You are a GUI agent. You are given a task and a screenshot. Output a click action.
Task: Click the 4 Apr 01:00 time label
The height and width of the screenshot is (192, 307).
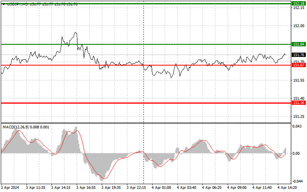[x=161, y=188]
